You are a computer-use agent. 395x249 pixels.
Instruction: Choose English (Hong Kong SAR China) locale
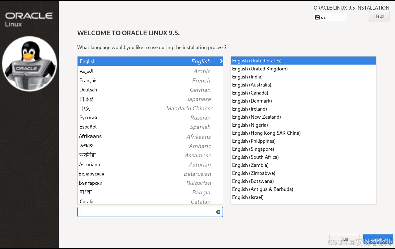pyautogui.click(x=304, y=133)
